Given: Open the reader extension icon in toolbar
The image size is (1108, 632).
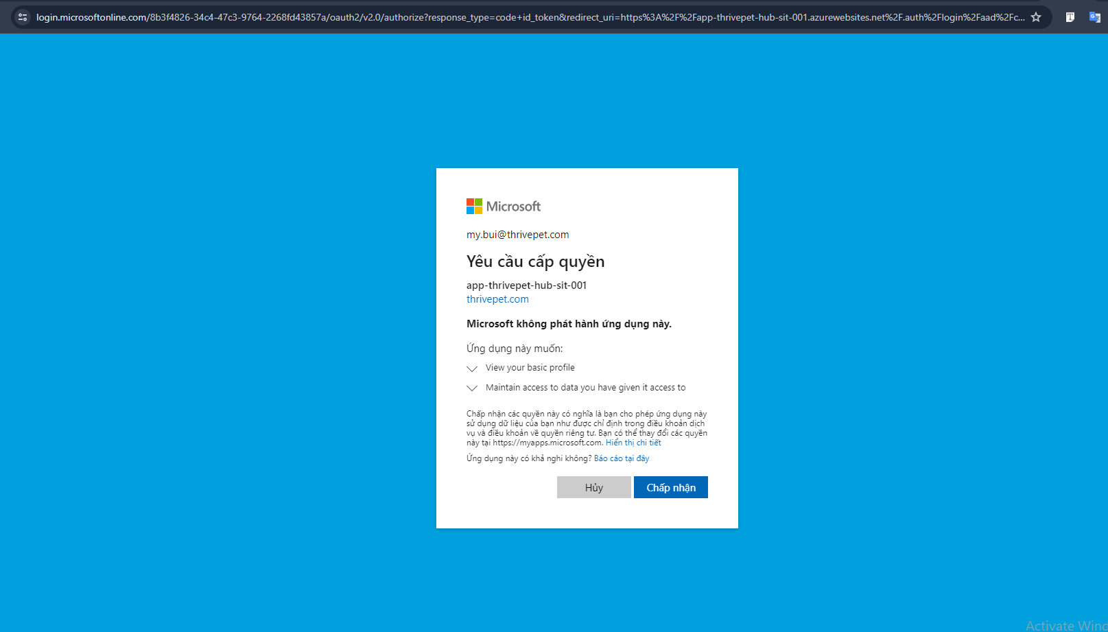Looking at the screenshot, I should 1070,17.
